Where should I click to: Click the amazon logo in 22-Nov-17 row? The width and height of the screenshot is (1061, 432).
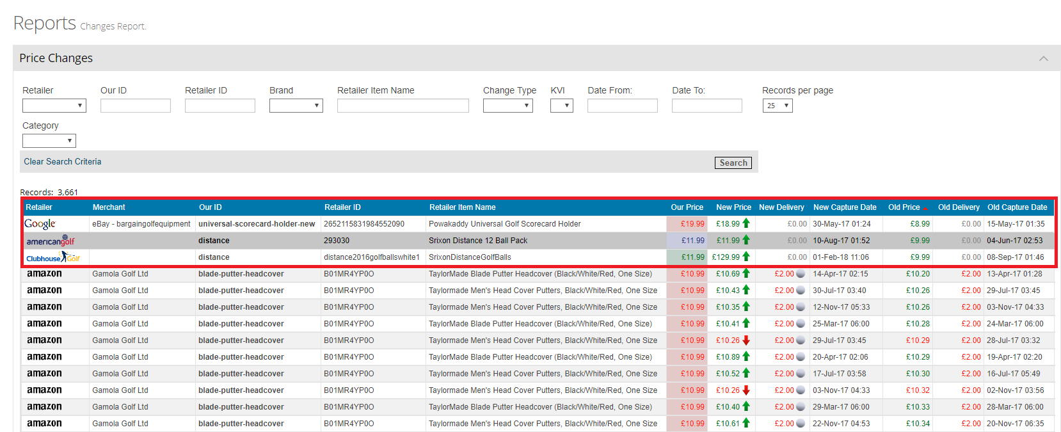[x=44, y=424]
